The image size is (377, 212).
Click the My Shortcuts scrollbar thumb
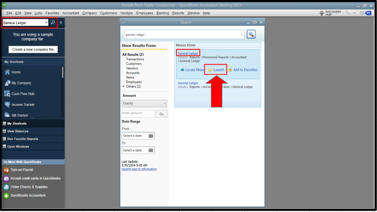63,72
